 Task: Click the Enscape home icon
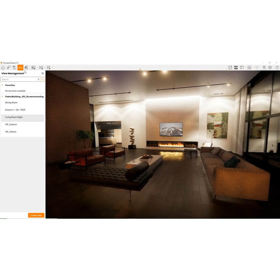click(3, 68)
